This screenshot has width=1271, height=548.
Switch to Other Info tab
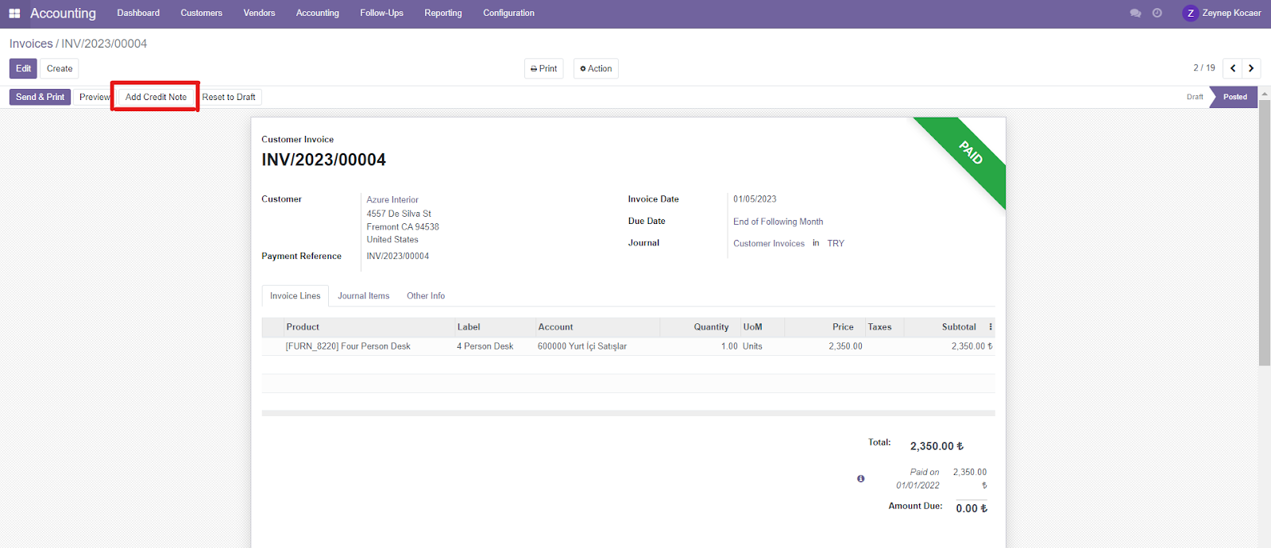tap(426, 295)
